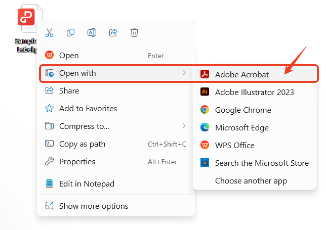Choose Share from the context menu
The width and height of the screenshot is (326, 230).
click(x=116, y=90)
